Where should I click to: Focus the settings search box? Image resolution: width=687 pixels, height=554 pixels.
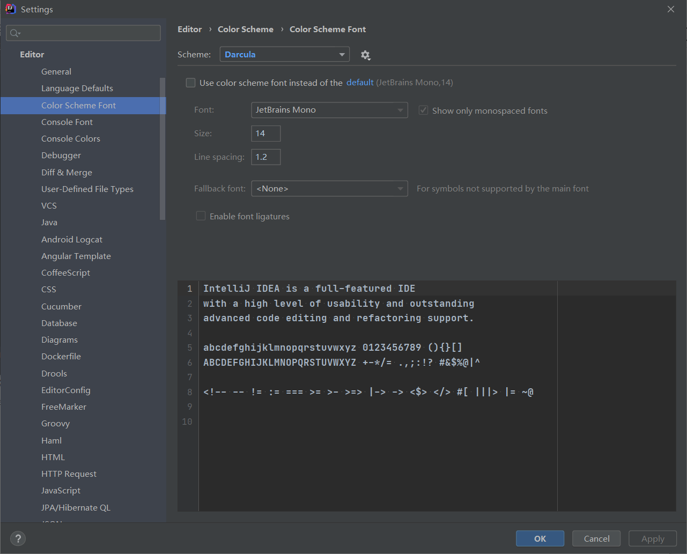point(84,33)
